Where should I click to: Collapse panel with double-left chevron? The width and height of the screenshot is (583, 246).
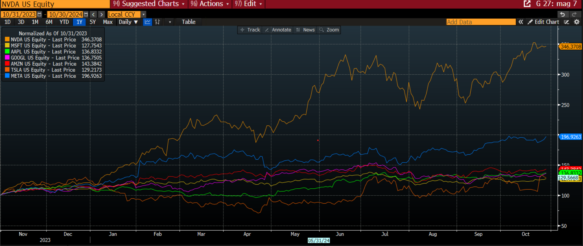[x=521, y=22]
